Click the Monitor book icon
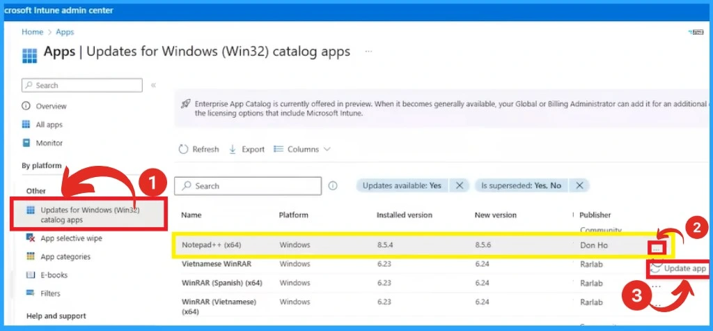The height and width of the screenshot is (331, 713). (26, 143)
